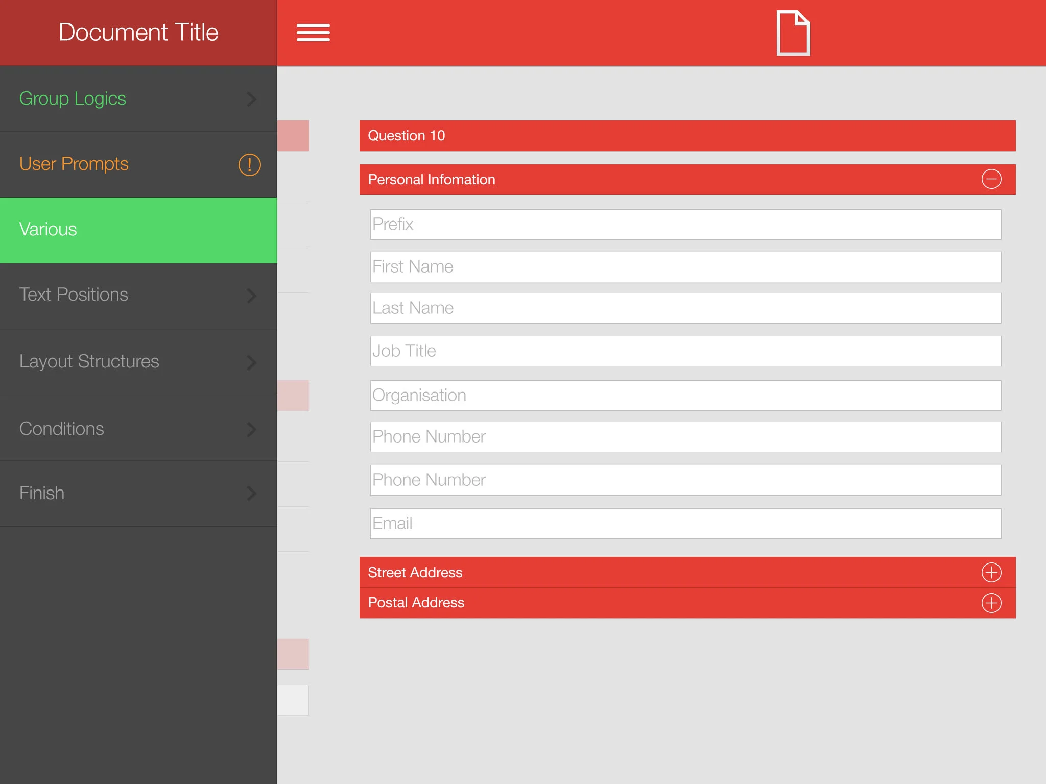
Task: Focus the Last Name input field
Action: (x=685, y=308)
